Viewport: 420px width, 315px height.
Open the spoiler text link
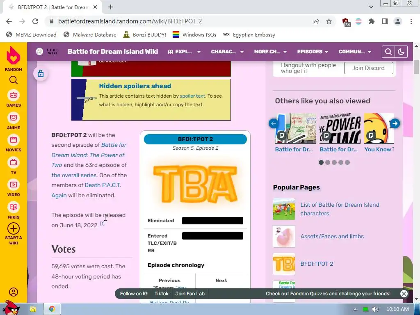click(x=192, y=96)
